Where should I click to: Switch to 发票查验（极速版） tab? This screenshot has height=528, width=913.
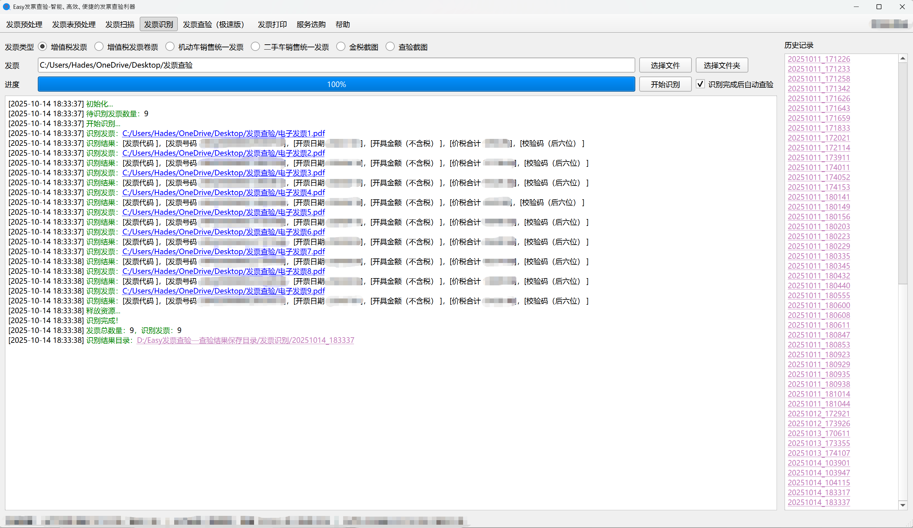214,24
